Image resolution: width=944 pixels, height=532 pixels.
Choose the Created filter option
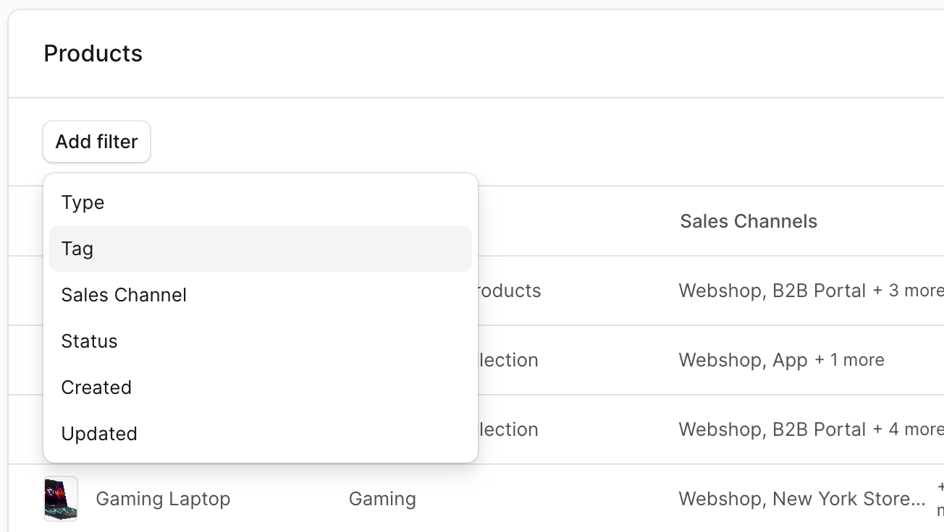pyautogui.click(x=96, y=387)
